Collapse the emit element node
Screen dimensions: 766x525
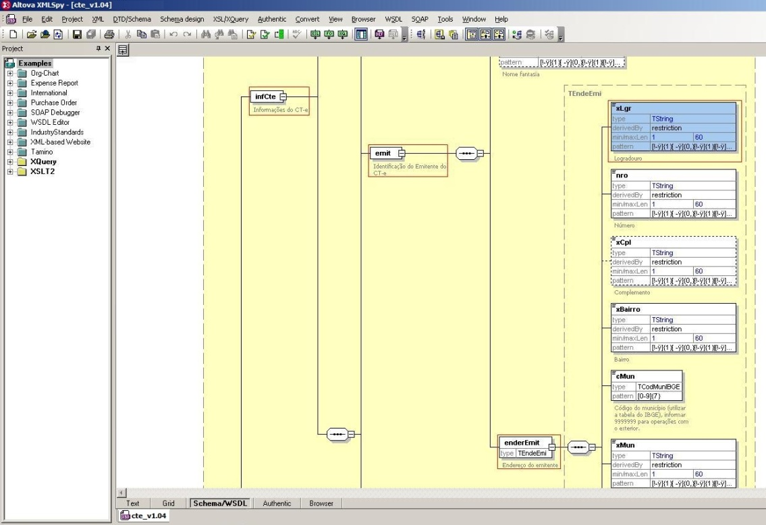pos(401,154)
